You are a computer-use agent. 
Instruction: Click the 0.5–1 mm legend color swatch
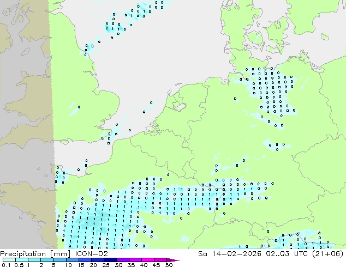[22, 260]
